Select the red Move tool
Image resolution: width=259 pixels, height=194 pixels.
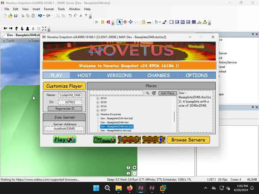[x=125, y=22]
